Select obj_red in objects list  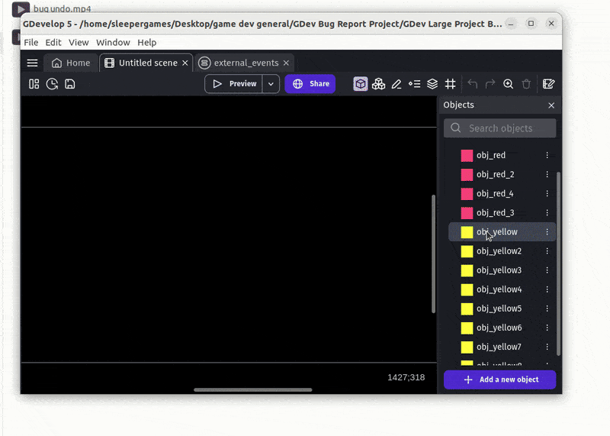coord(502,155)
